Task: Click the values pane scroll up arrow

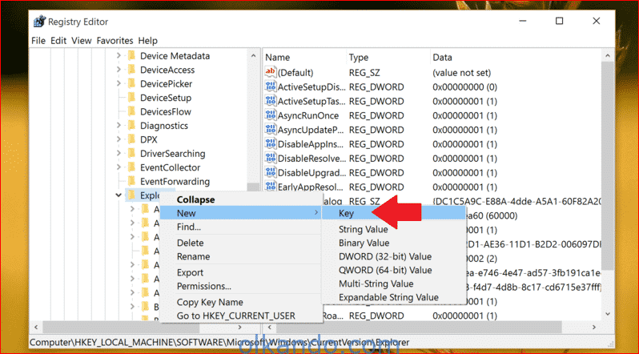Action: 608,56
